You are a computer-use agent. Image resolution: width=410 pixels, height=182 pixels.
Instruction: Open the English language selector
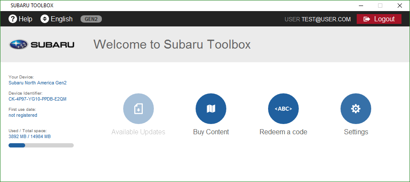click(57, 19)
